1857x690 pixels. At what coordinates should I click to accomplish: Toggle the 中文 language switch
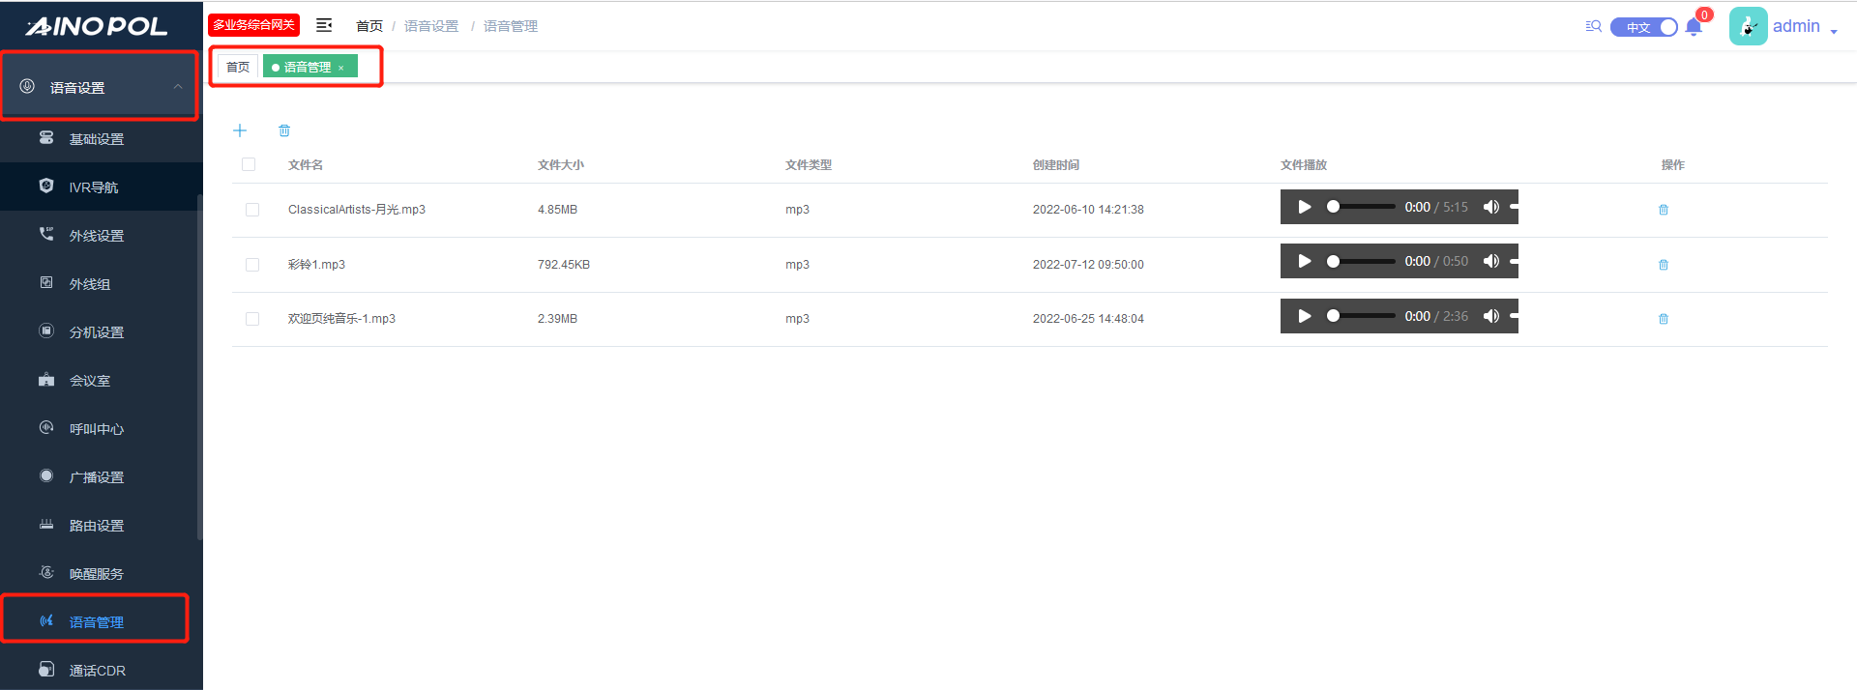(x=1643, y=27)
